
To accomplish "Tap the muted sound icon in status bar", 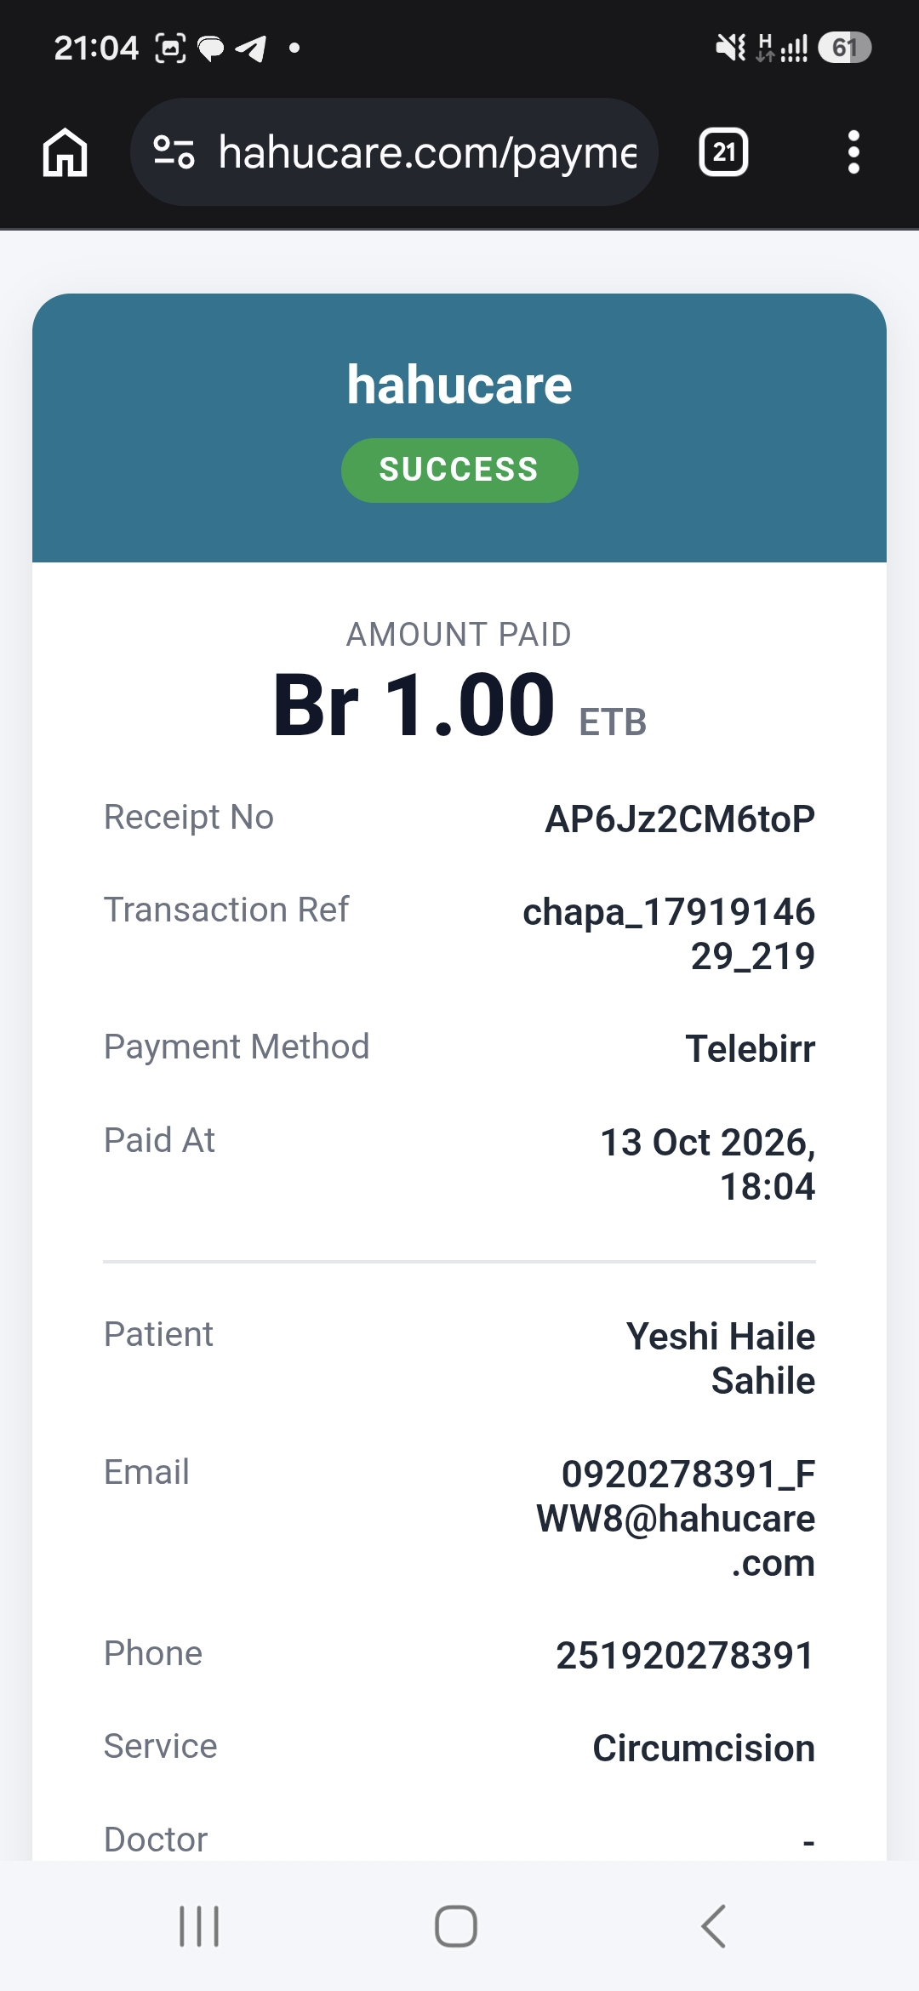I will (731, 48).
